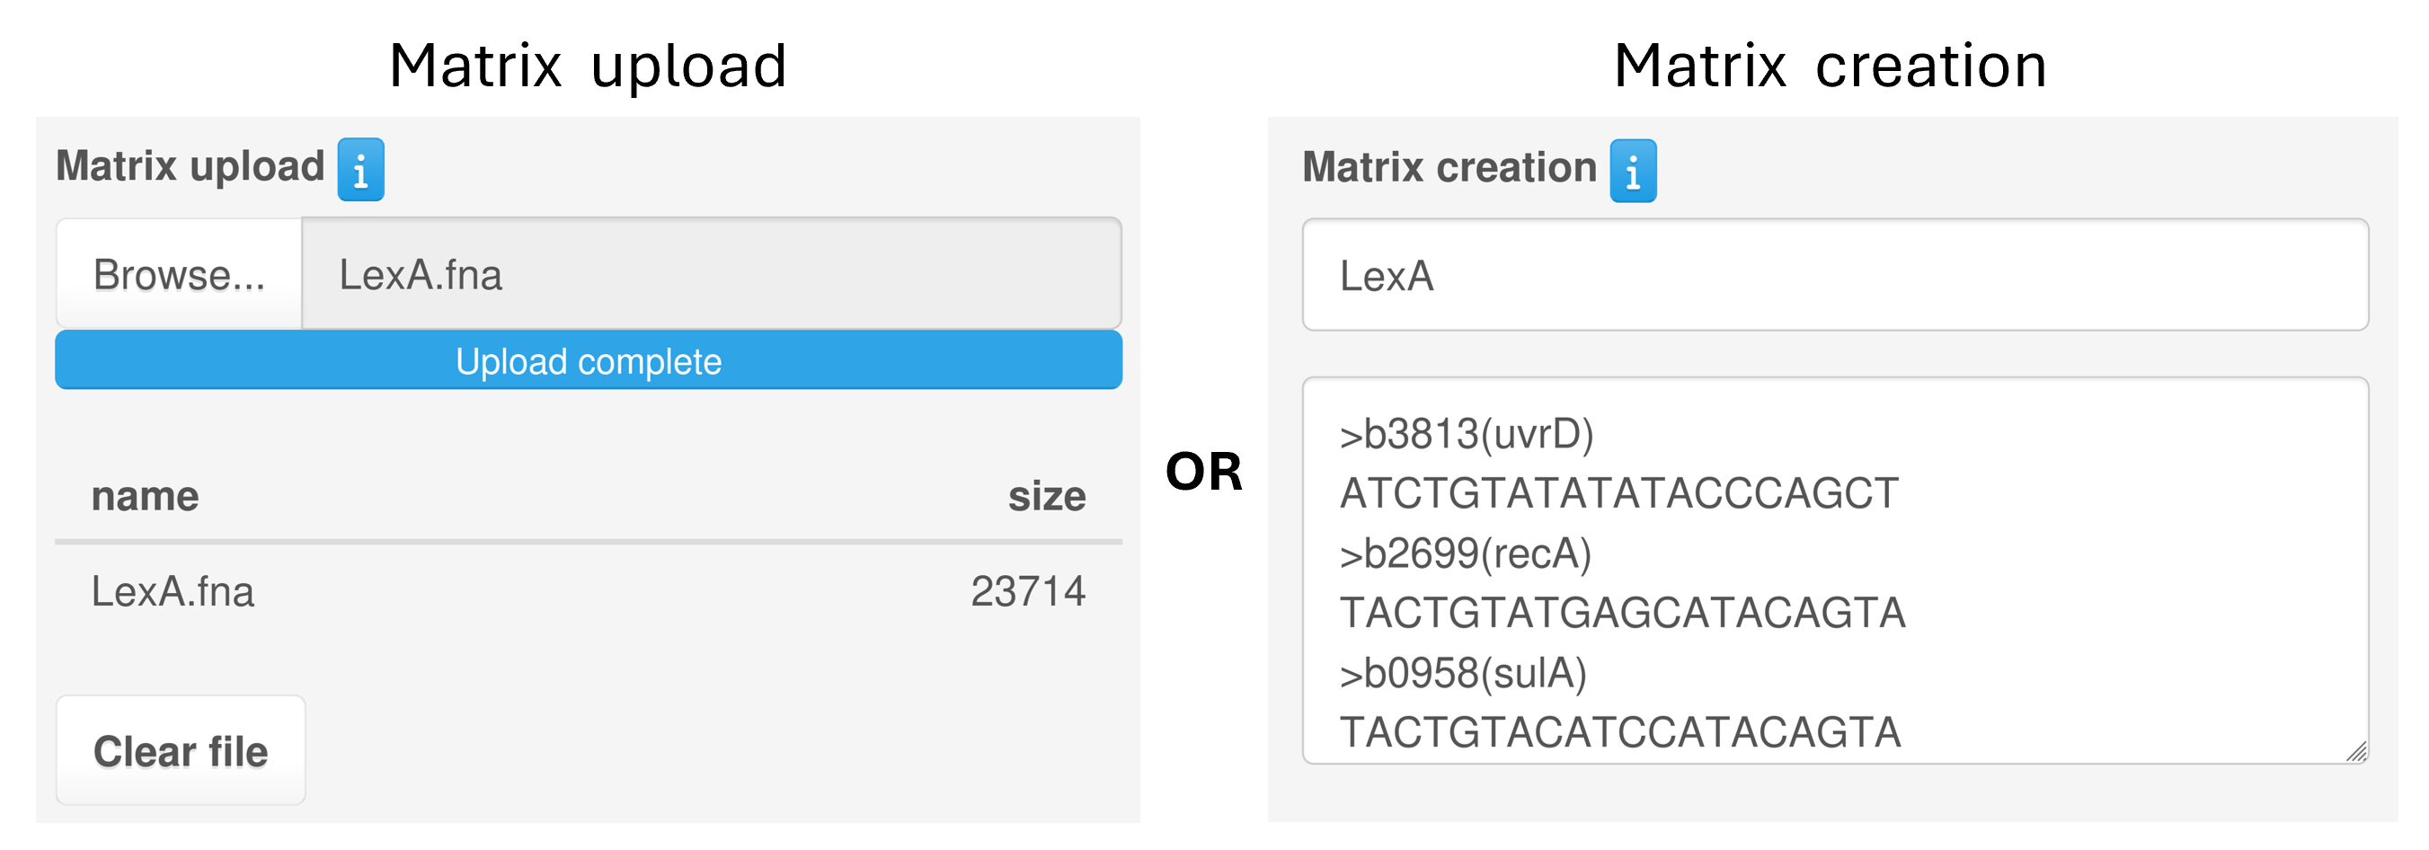The image size is (2429, 850).
Task: Click the Clear file button
Action: tap(180, 751)
